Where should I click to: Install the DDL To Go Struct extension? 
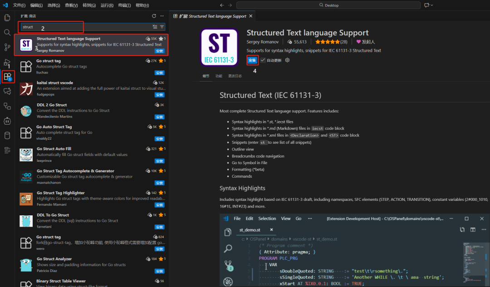(x=159, y=227)
